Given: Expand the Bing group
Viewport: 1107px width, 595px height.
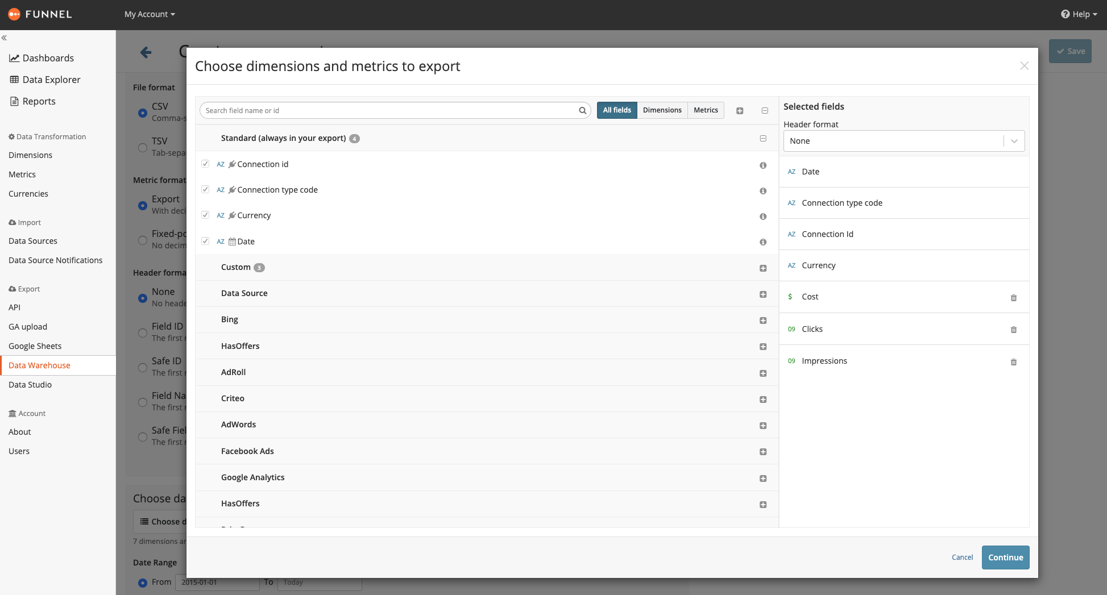Looking at the screenshot, I should coord(763,321).
